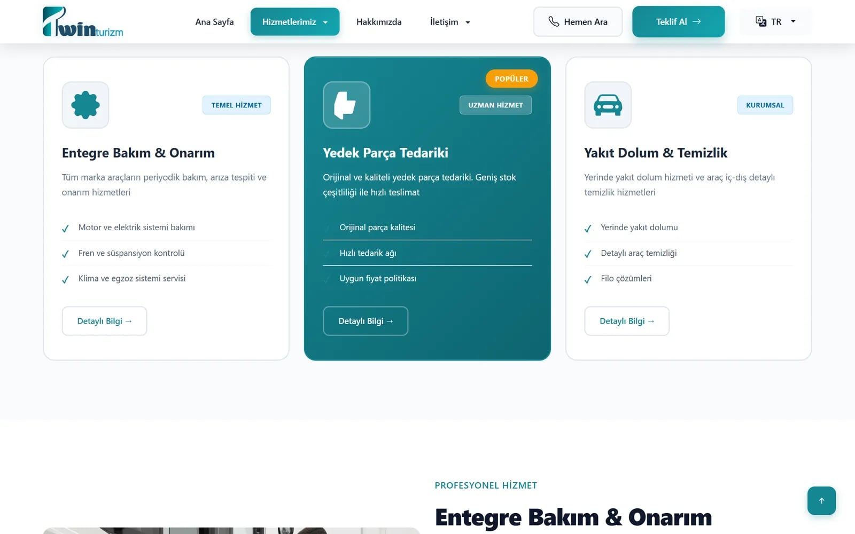Click the gear icon on Entegre Bakım card

(85, 105)
